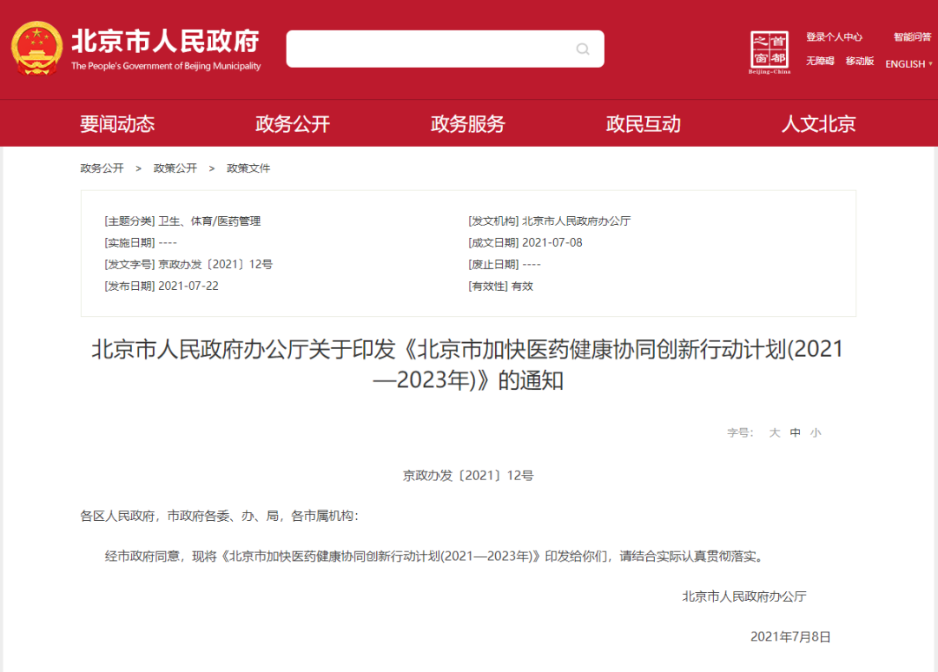Select the 成文日期 2021-07-08 text

pos(525,243)
